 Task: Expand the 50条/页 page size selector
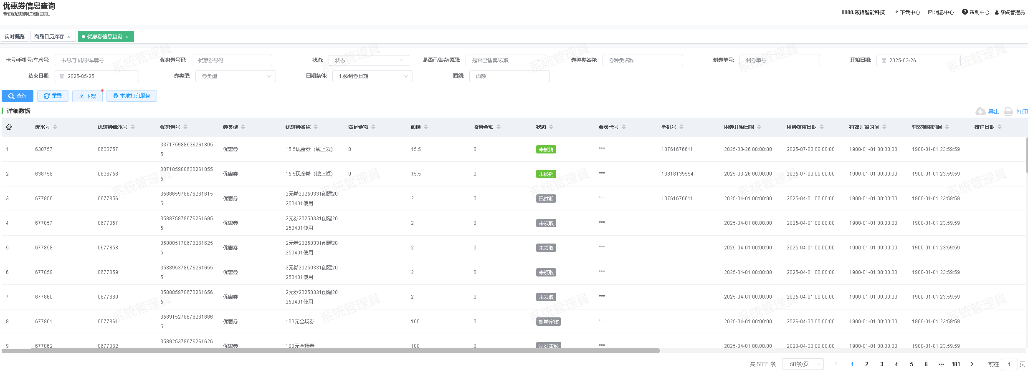coord(803,364)
